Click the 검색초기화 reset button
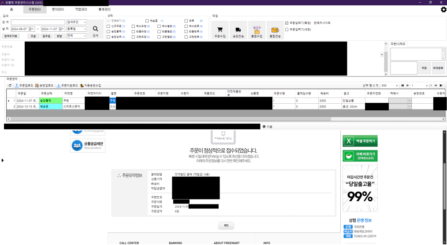 11,36
